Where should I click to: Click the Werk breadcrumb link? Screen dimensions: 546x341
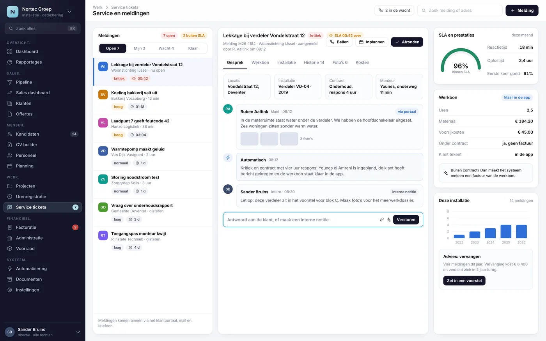coord(97,7)
